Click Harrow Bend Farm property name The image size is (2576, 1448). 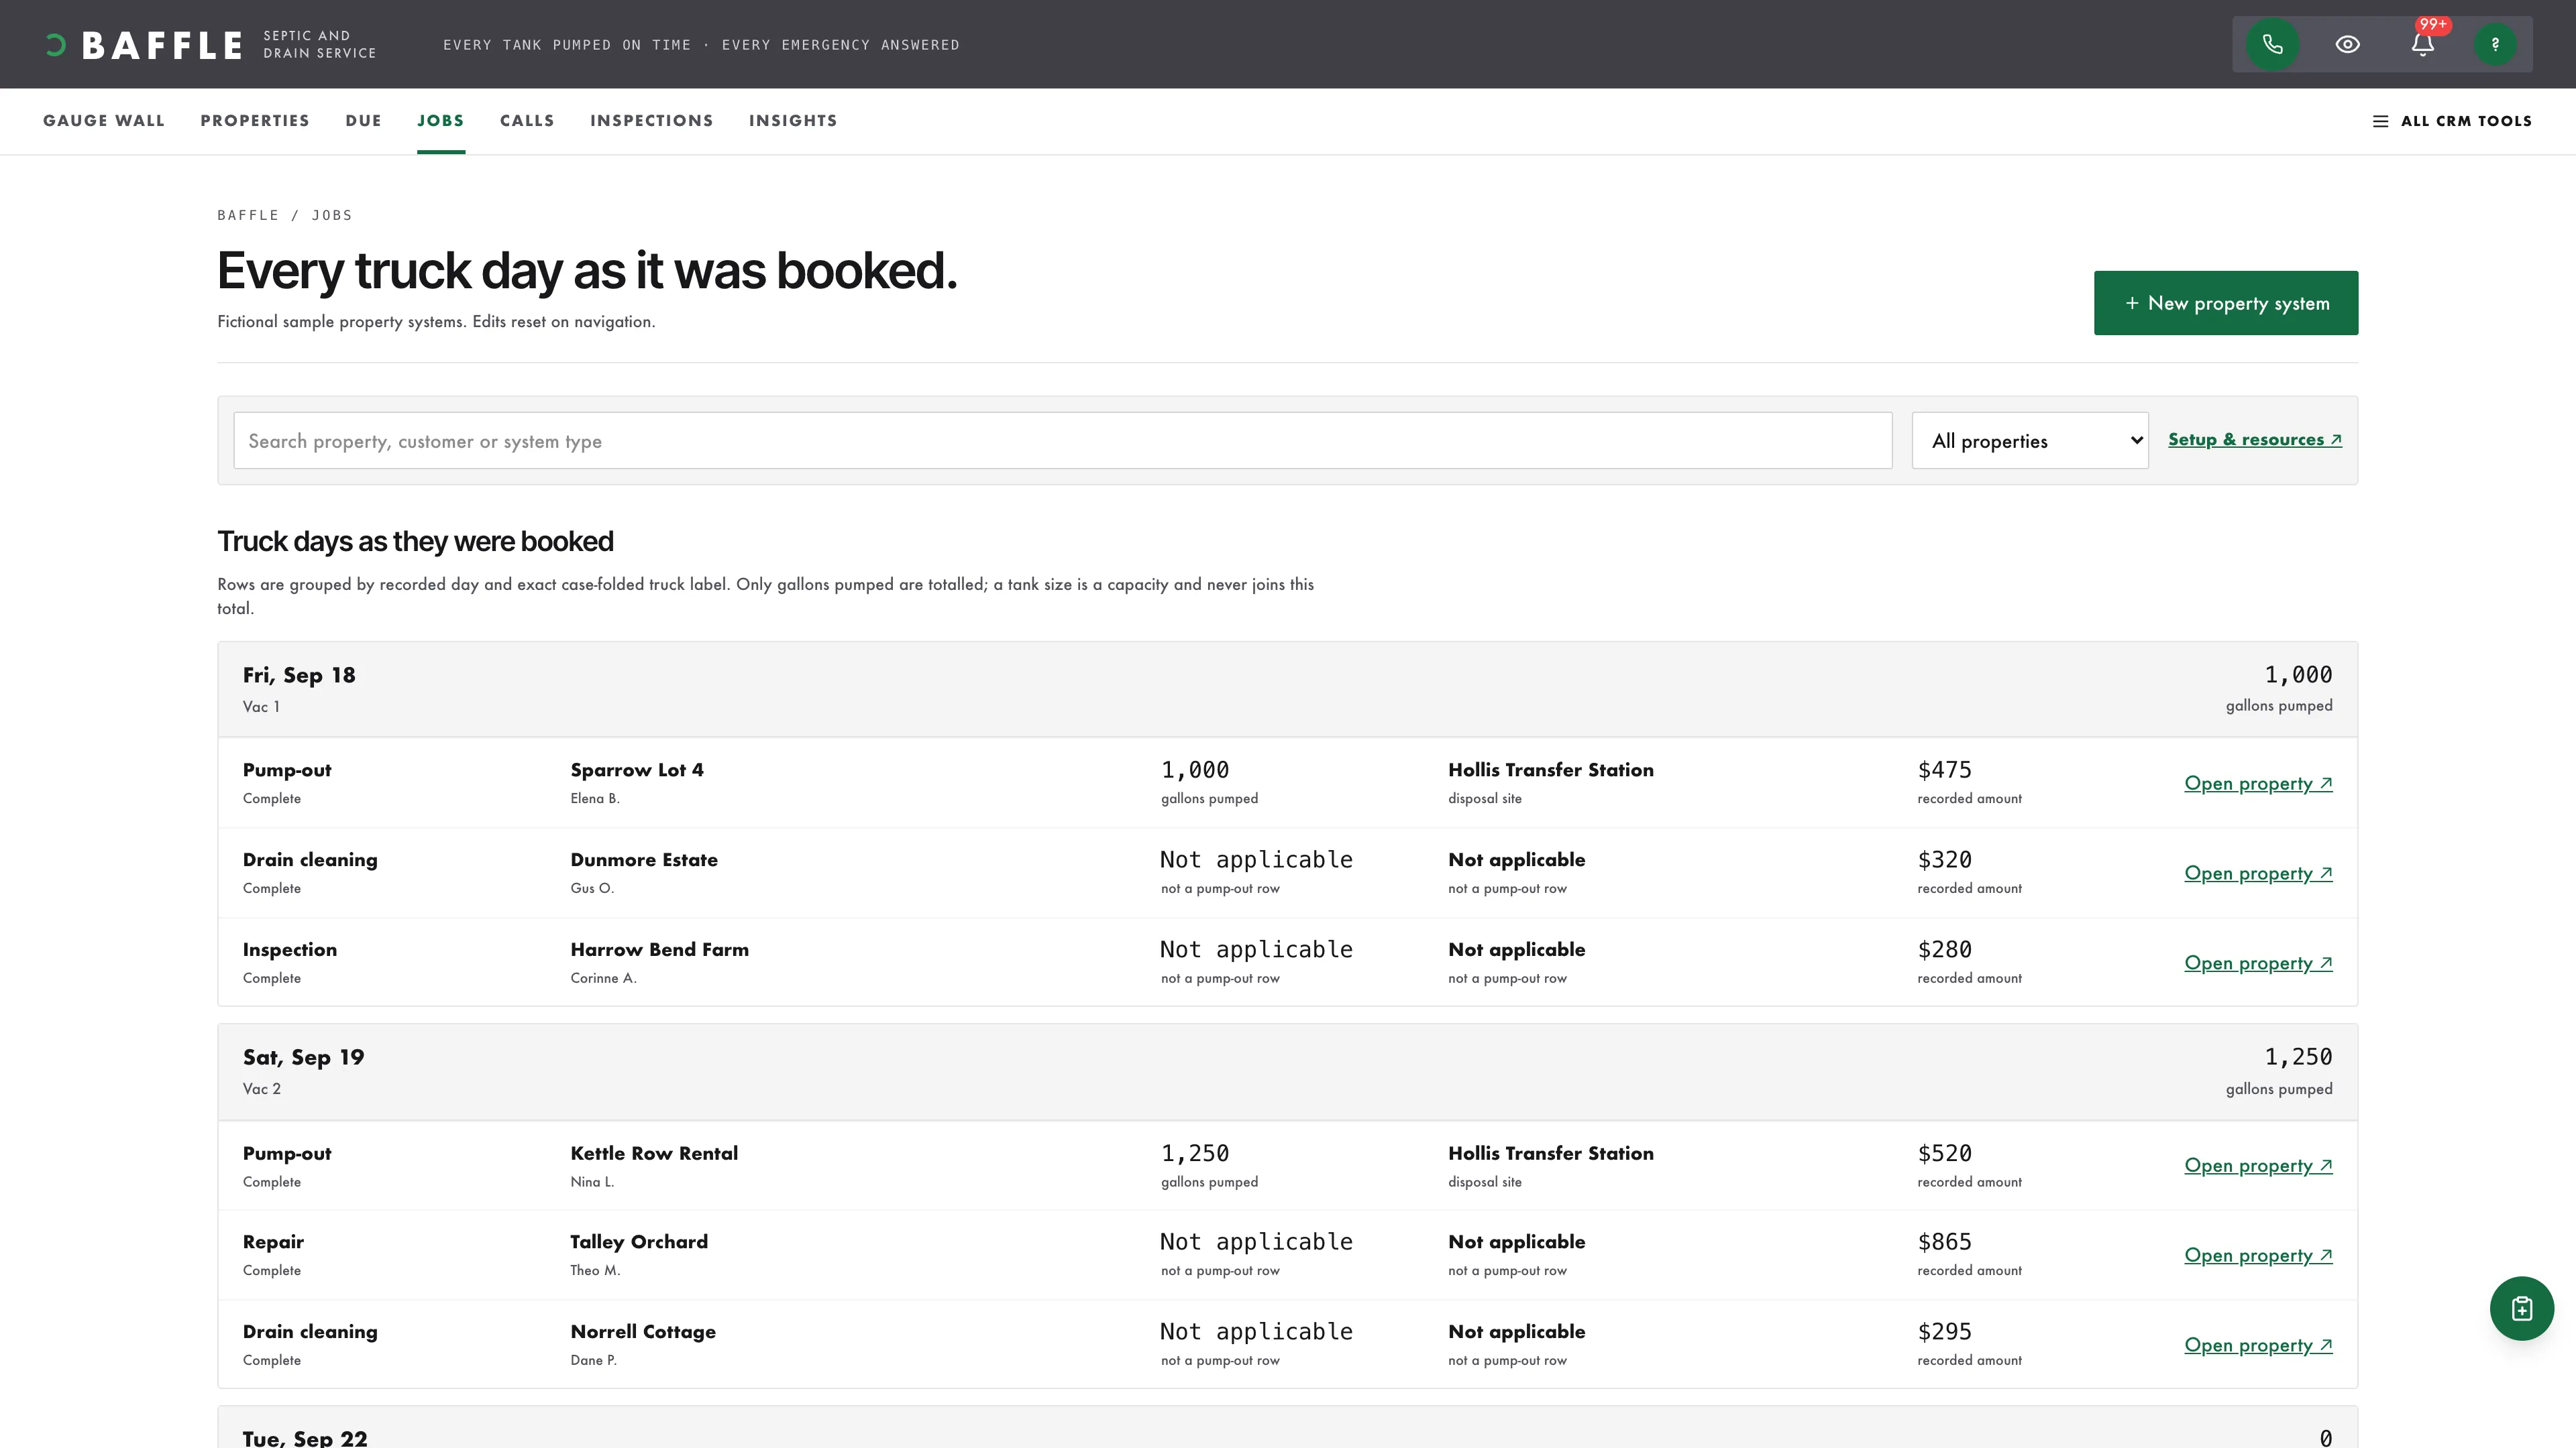click(x=659, y=949)
